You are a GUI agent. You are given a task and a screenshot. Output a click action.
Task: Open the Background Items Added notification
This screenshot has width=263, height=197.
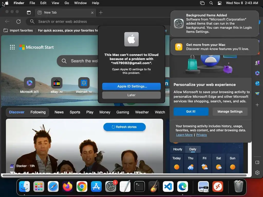214,23
